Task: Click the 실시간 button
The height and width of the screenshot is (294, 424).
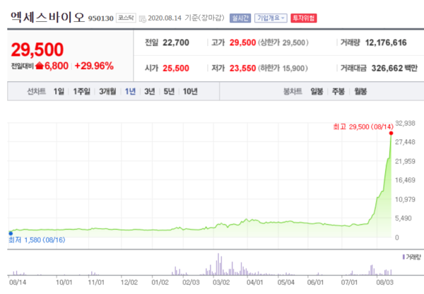Action: point(240,18)
